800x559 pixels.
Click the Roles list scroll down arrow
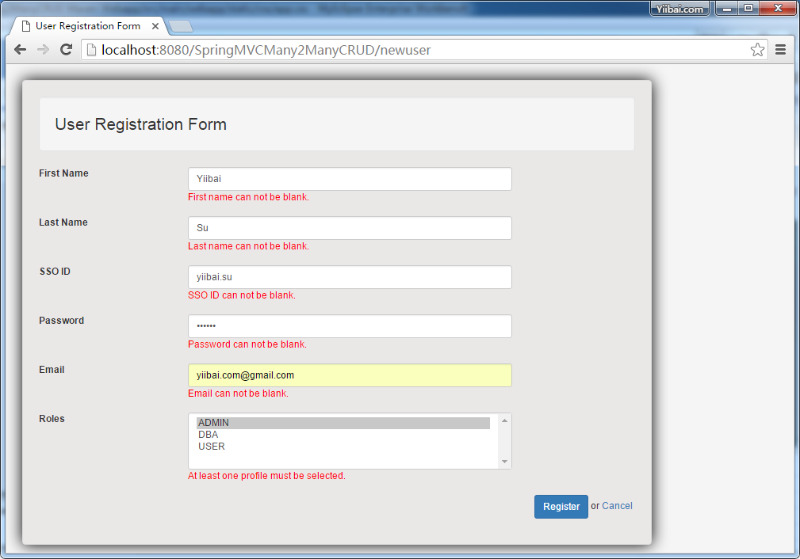tap(504, 462)
